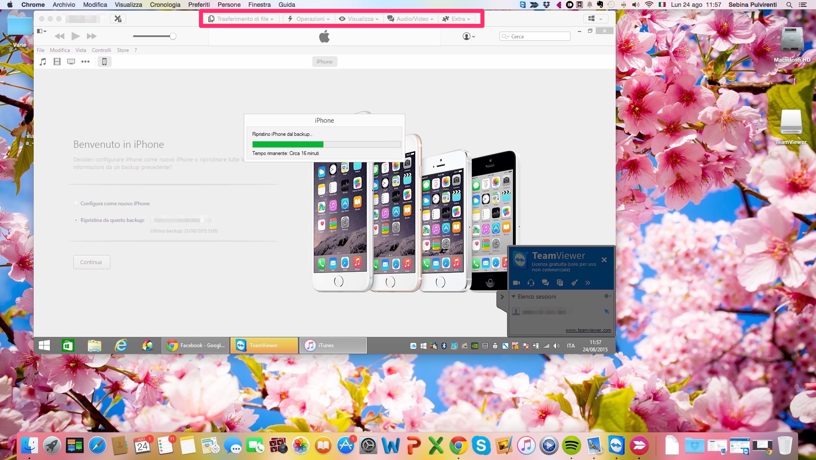
Task: Open the TeamViewer chat bubbles icon
Action: point(545,283)
